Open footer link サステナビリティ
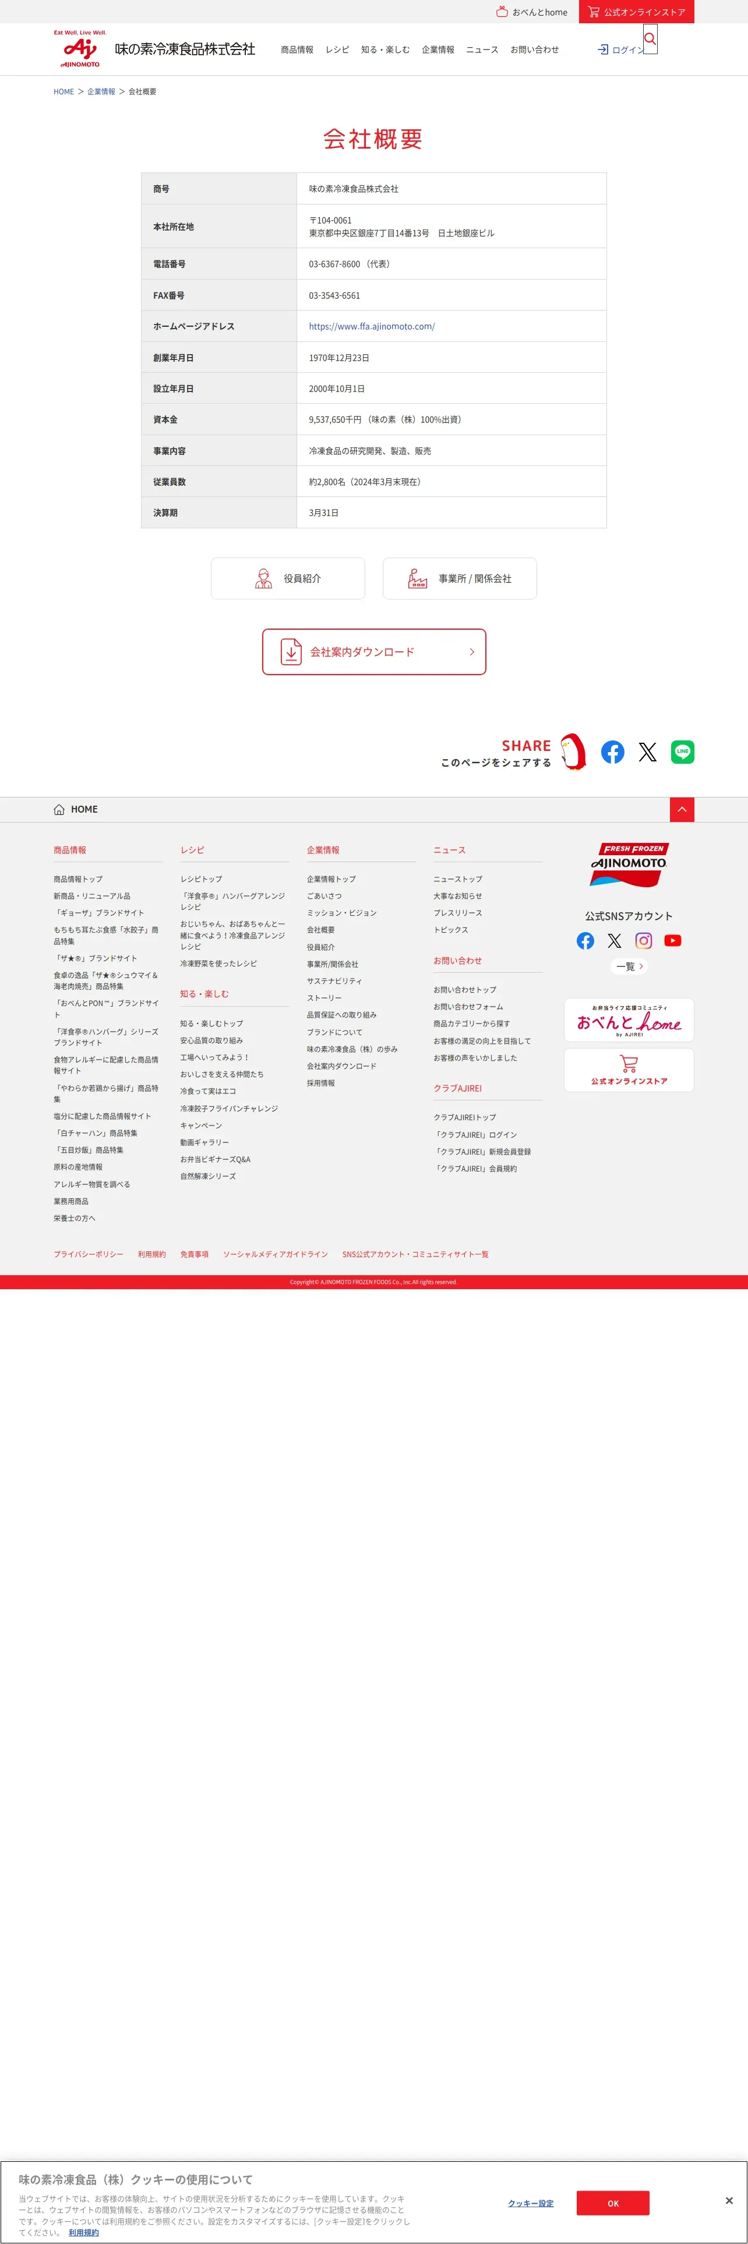 [334, 981]
